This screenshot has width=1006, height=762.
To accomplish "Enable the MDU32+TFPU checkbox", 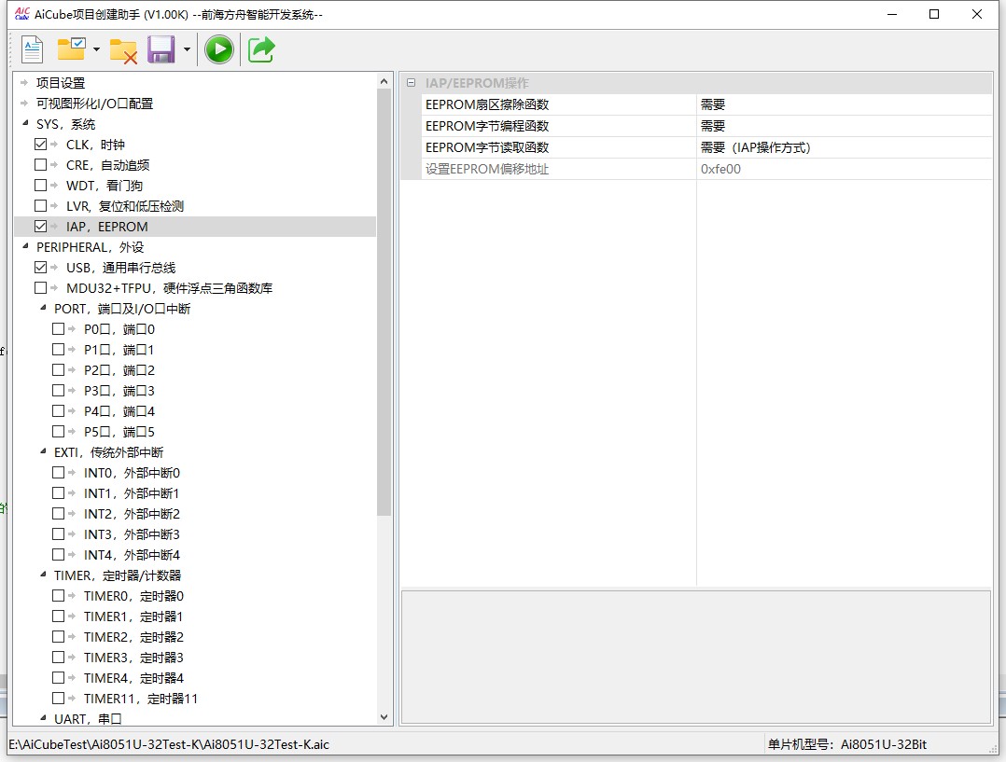I will [40, 288].
